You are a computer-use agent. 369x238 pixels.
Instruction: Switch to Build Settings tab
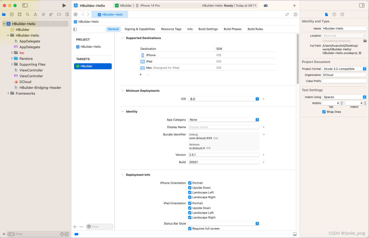click(x=208, y=29)
